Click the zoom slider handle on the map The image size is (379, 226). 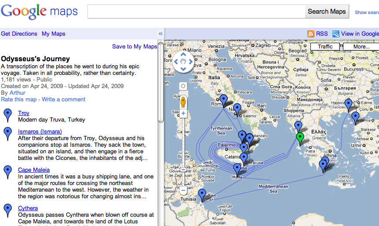point(183,170)
